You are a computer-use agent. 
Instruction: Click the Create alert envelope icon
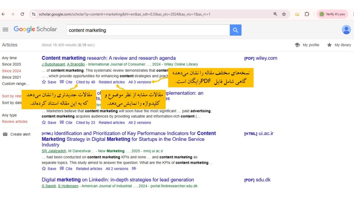[x=5, y=134]
